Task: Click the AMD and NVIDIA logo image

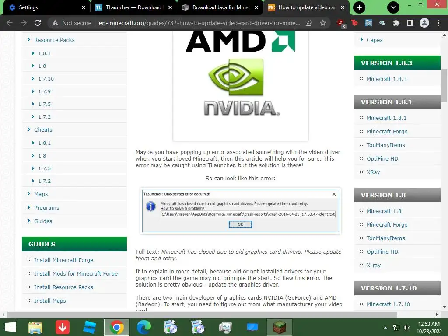Action: [240, 86]
